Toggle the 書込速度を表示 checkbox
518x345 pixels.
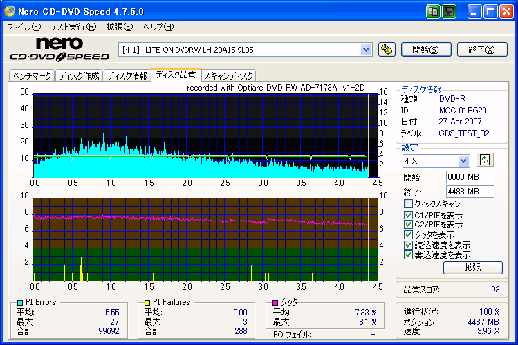click(x=408, y=255)
